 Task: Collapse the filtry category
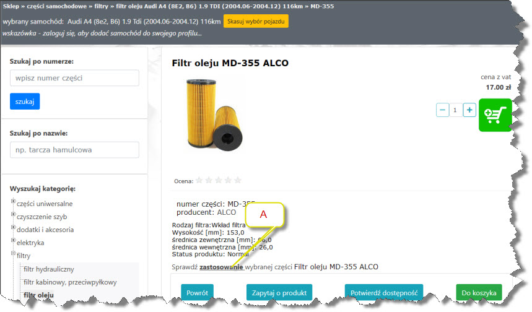point(13,253)
